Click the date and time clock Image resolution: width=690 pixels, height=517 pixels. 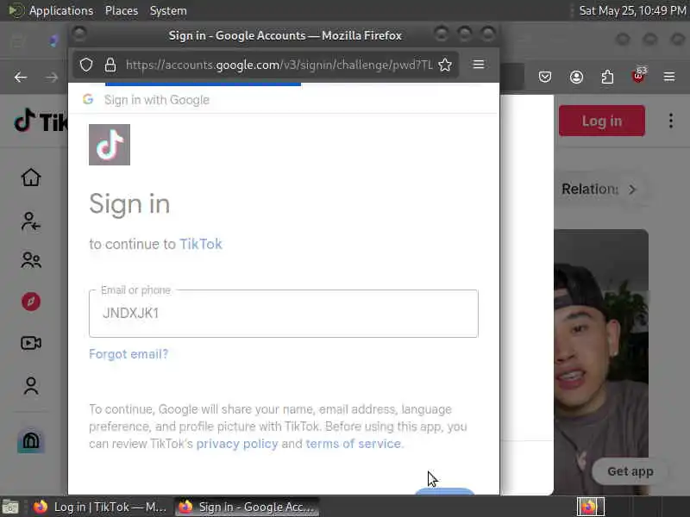pos(632,10)
